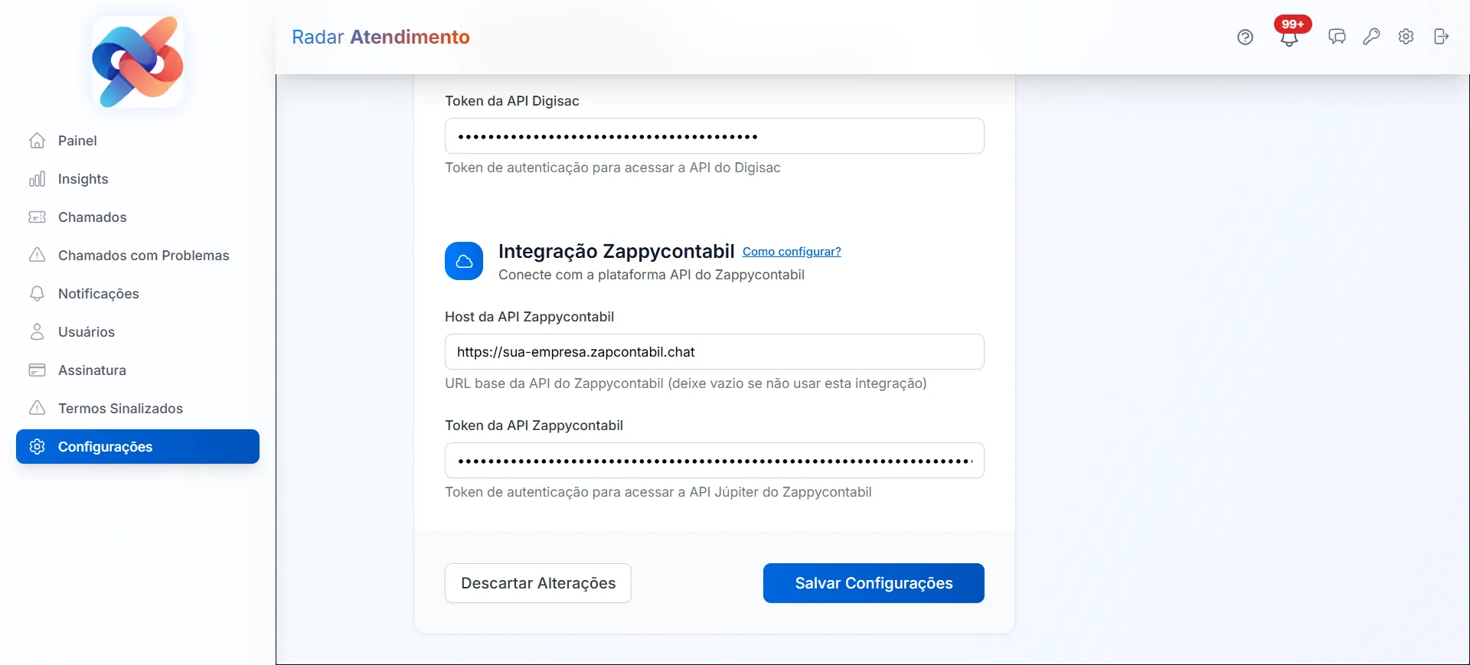This screenshot has width=1470, height=665.
Task: Click the Usuários person icon
Action: [x=38, y=332]
